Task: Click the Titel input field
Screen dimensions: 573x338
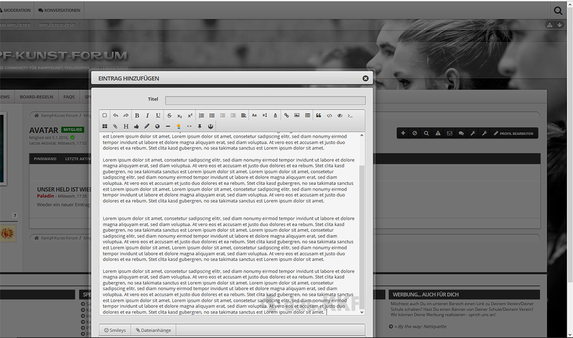Action: tap(265, 100)
